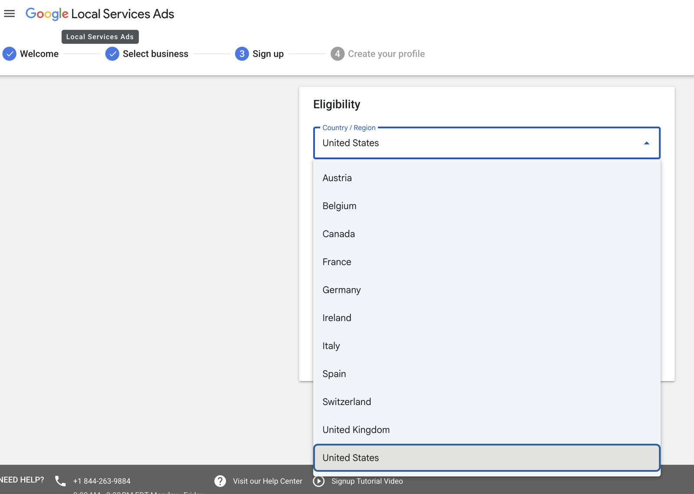
Task: Click the Eligibility heading
Action: [337, 104]
